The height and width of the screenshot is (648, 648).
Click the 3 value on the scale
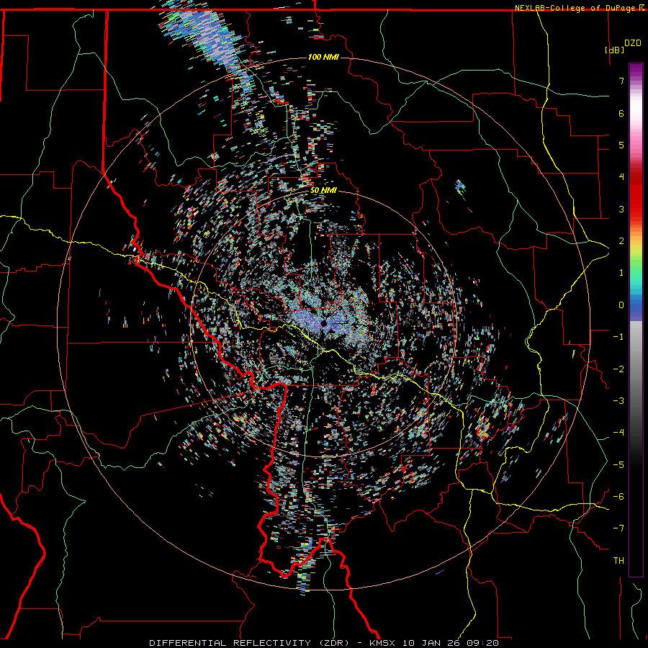coord(621,209)
